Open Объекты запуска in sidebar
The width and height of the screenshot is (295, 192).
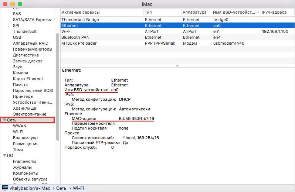[30, 179]
